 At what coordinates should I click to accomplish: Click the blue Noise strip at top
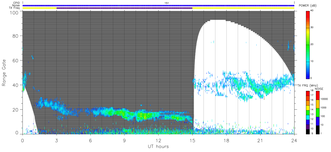tap(158, 5)
